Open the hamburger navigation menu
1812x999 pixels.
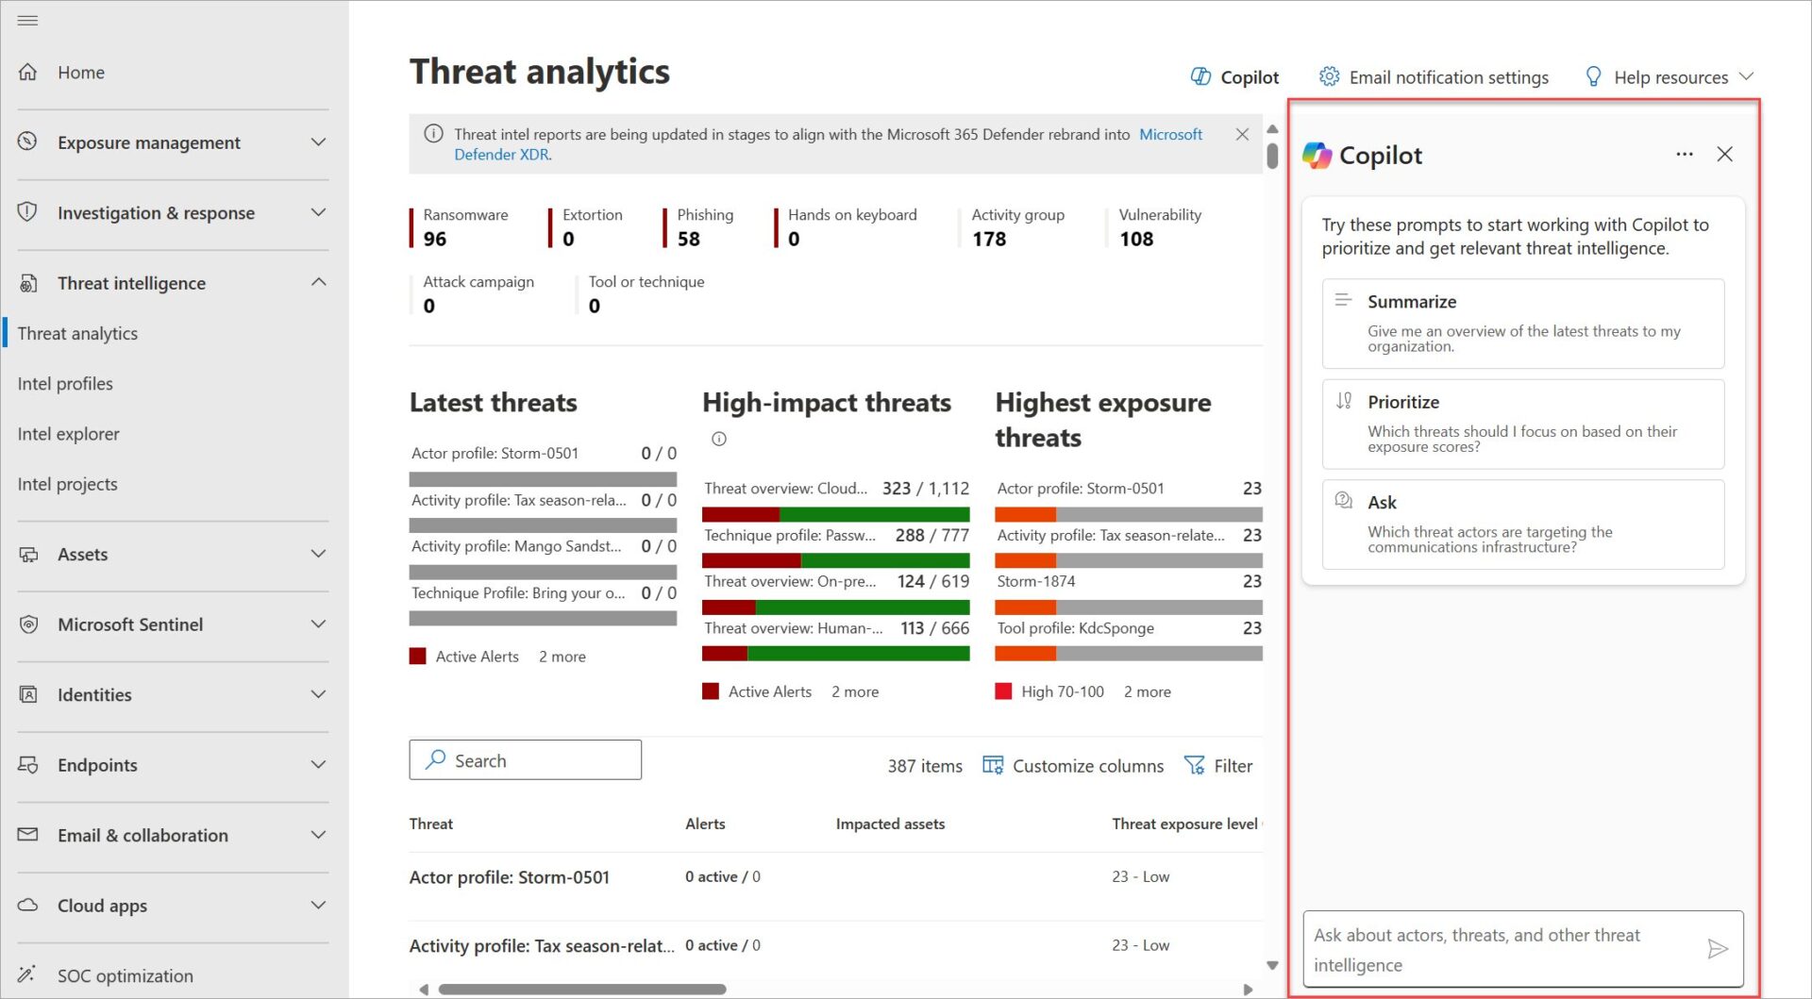point(27,20)
